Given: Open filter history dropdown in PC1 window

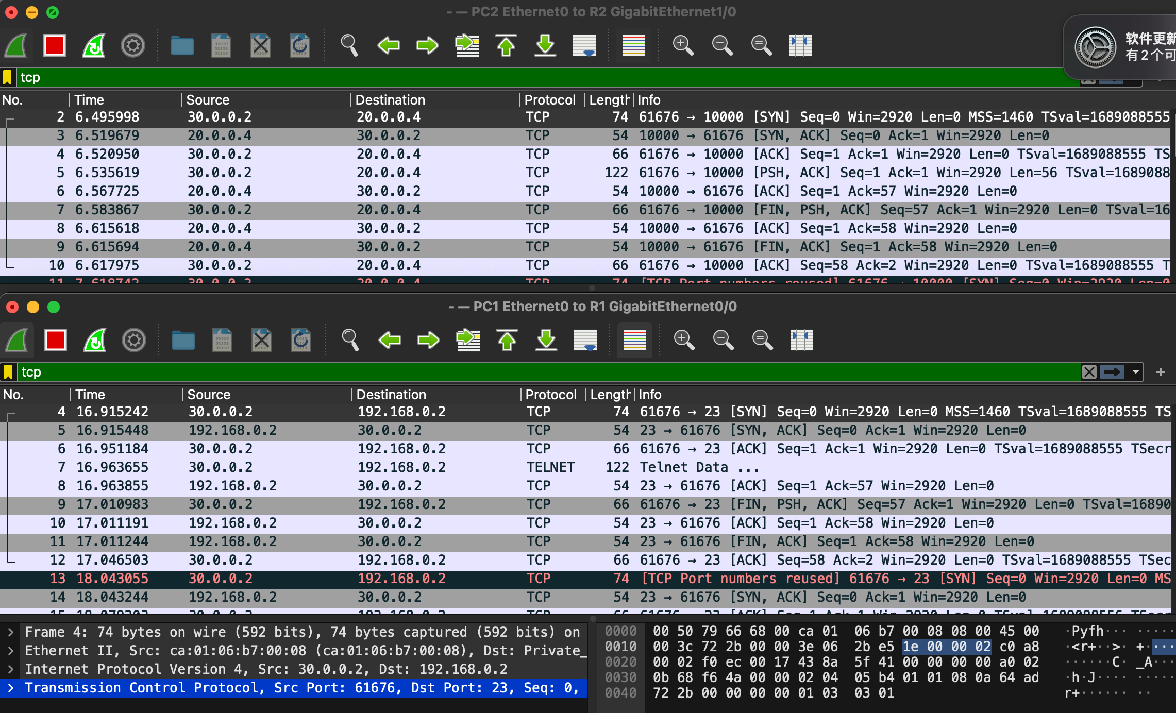Looking at the screenshot, I should click(1135, 372).
